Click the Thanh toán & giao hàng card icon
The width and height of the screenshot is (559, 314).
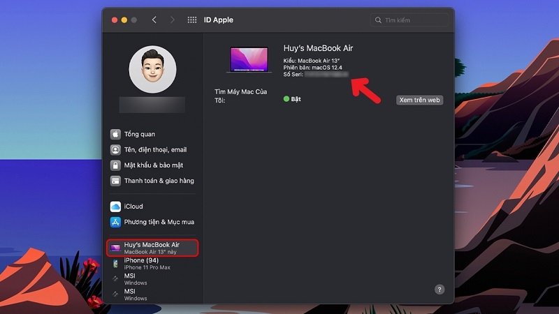pos(115,181)
